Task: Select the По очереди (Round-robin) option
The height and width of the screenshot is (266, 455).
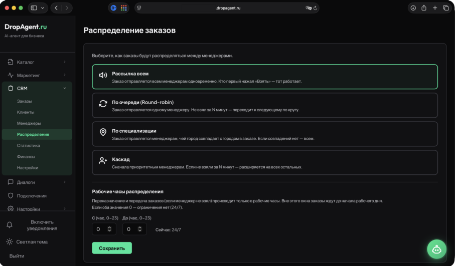Action: pos(265,105)
